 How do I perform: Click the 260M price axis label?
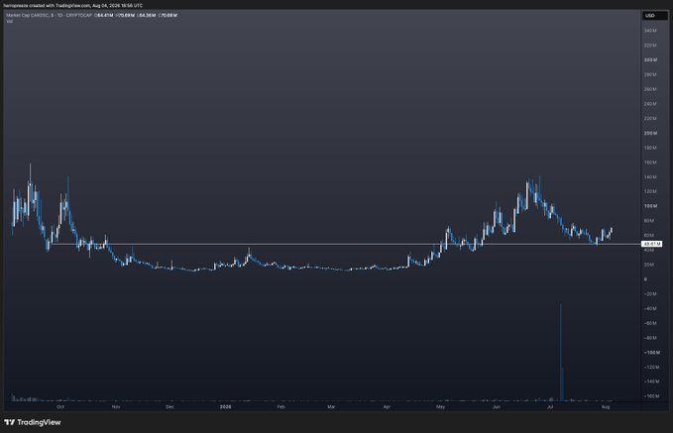click(x=650, y=89)
